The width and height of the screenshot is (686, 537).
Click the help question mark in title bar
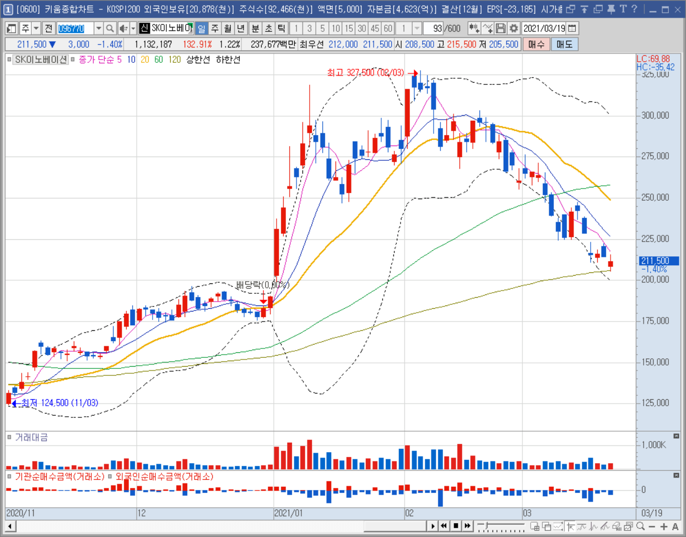(634, 9)
